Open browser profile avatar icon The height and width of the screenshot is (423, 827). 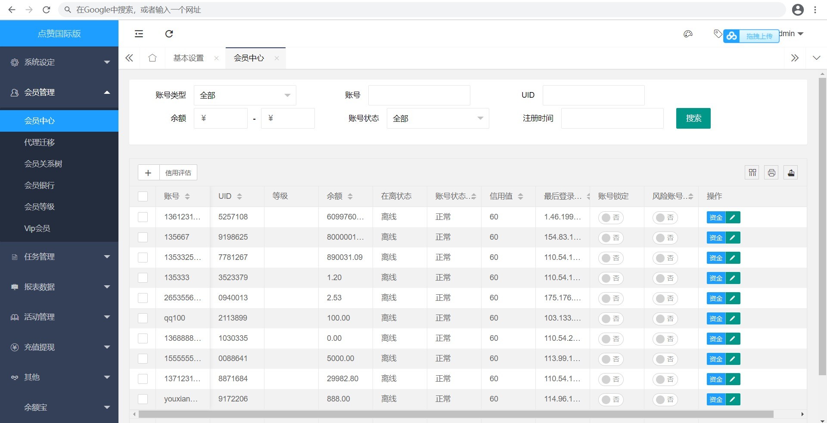(x=798, y=9)
